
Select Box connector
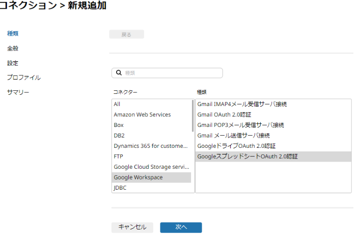[151, 125]
